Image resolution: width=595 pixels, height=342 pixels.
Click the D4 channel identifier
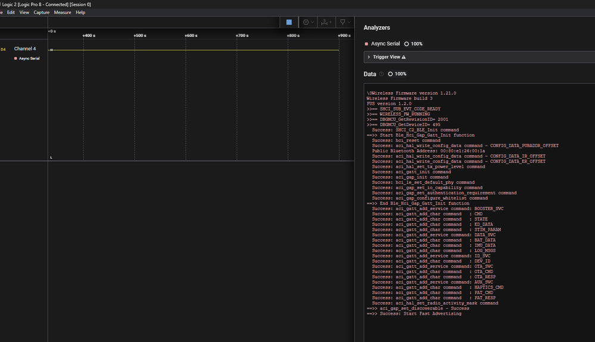tap(4, 49)
